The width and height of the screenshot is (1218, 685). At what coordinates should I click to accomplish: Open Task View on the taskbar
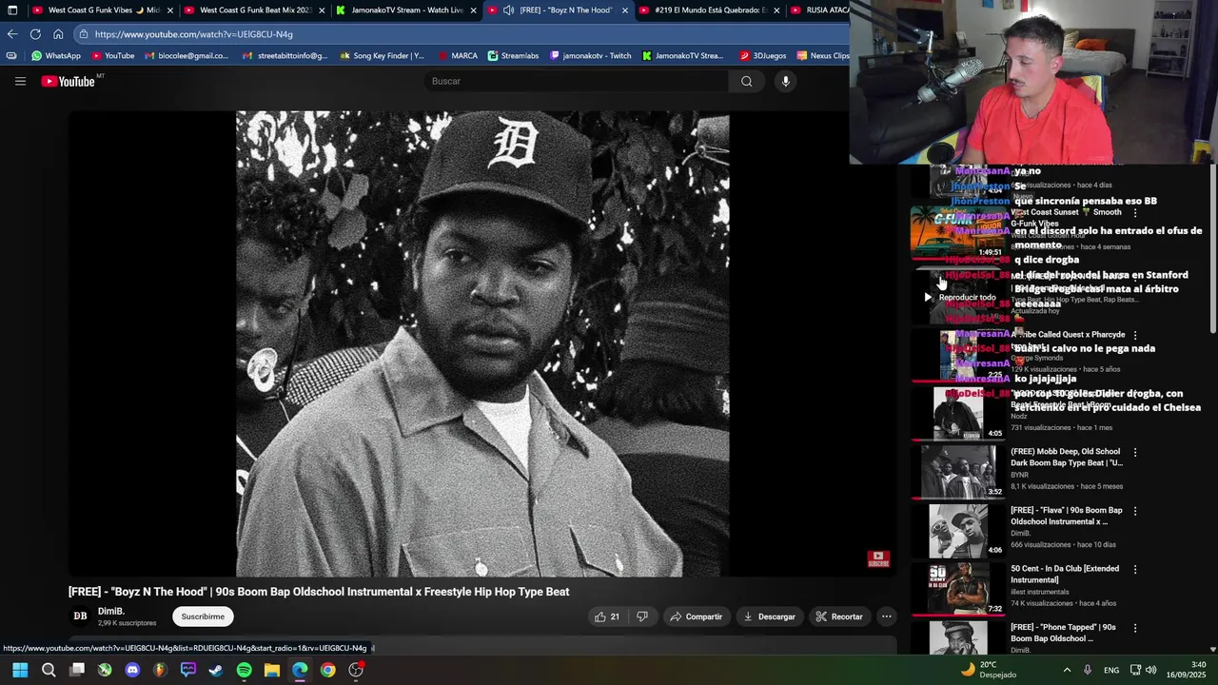(77, 670)
